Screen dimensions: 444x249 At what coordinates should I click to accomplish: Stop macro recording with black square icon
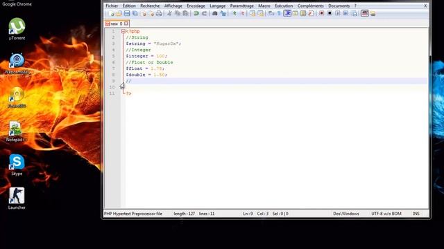330,13
